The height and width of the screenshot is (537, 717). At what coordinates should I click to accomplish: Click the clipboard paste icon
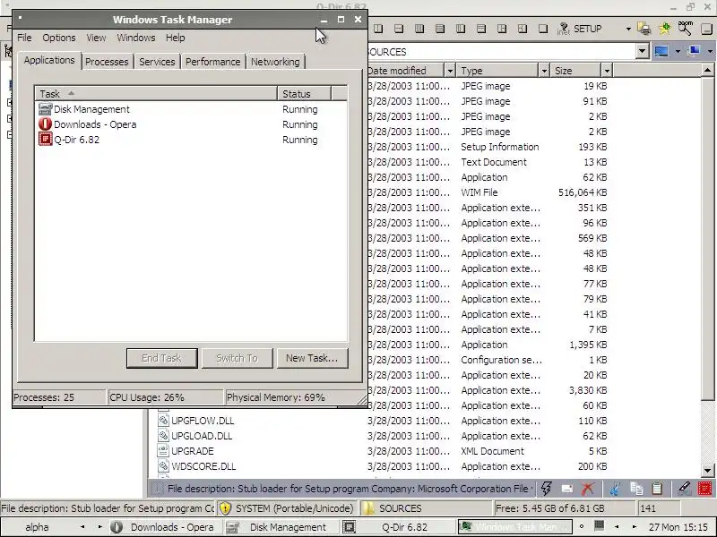[657, 488]
